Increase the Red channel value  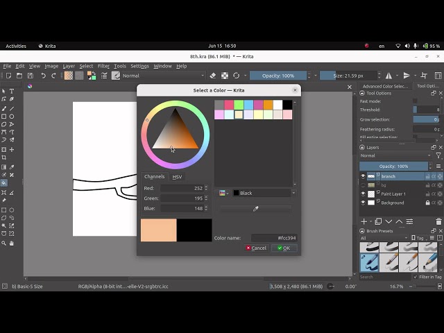click(206, 187)
